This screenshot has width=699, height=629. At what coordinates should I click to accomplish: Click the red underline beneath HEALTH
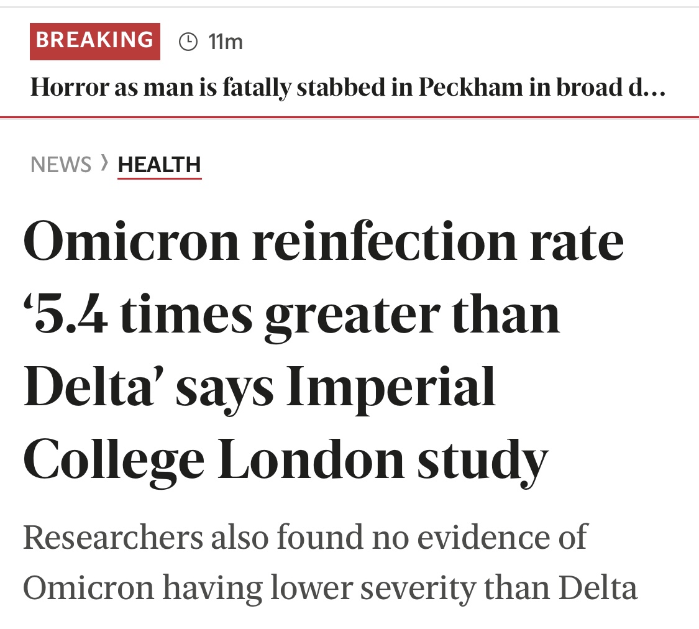[160, 178]
